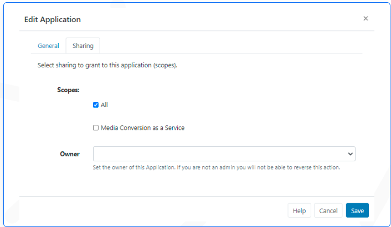Screen dimensions: 391x227
Task: Tick the checkmark icon beside All
Action: (x=96, y=105)
